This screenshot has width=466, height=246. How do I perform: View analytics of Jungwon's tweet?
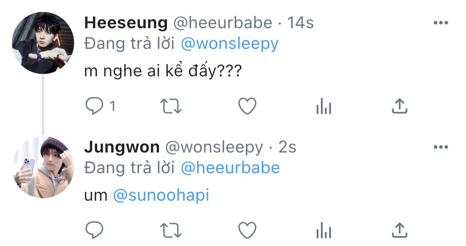pos(324,230)
